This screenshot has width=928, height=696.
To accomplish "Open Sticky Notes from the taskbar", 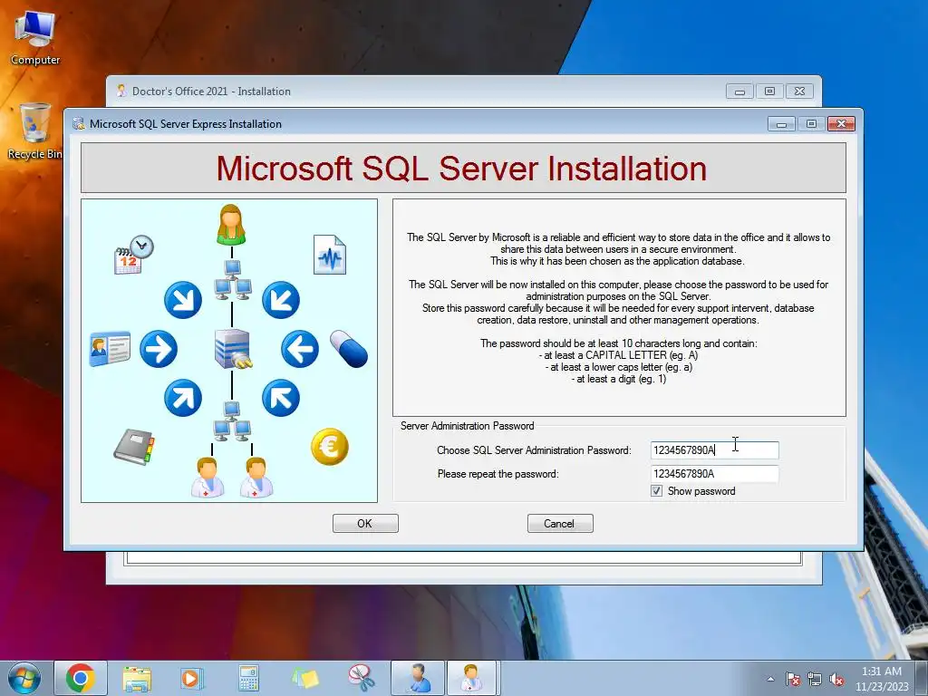I will [x=304, y=678].
